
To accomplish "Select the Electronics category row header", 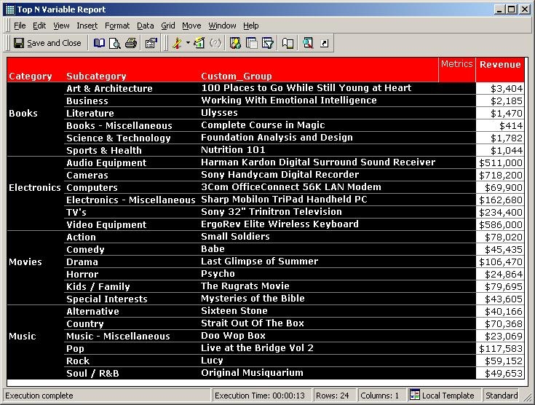I will [x=34, y=187].
